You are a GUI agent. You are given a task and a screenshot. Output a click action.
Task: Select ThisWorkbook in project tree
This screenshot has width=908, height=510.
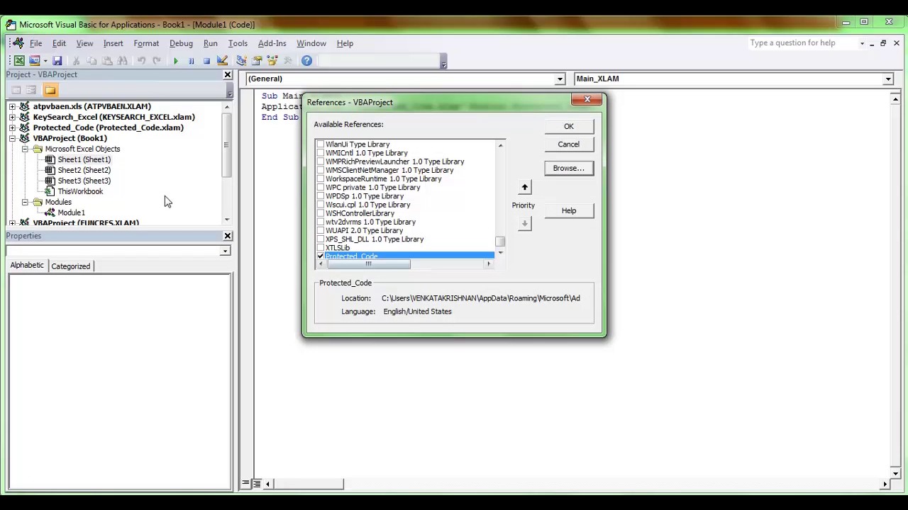[80, 191]
